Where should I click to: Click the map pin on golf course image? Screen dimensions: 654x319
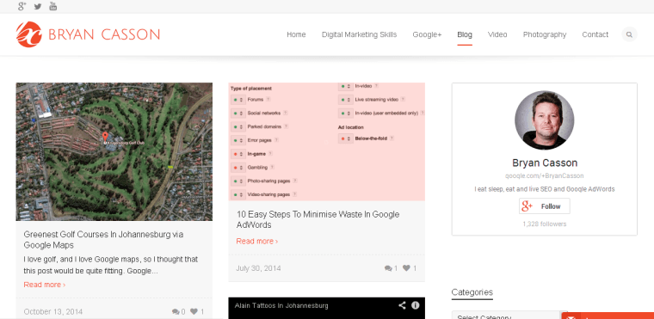105,137
